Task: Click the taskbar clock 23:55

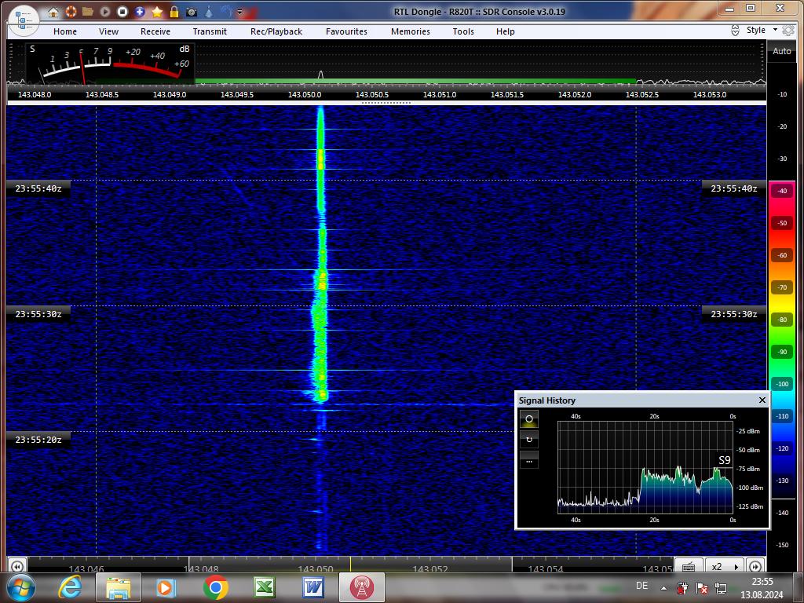Action: 762,582
